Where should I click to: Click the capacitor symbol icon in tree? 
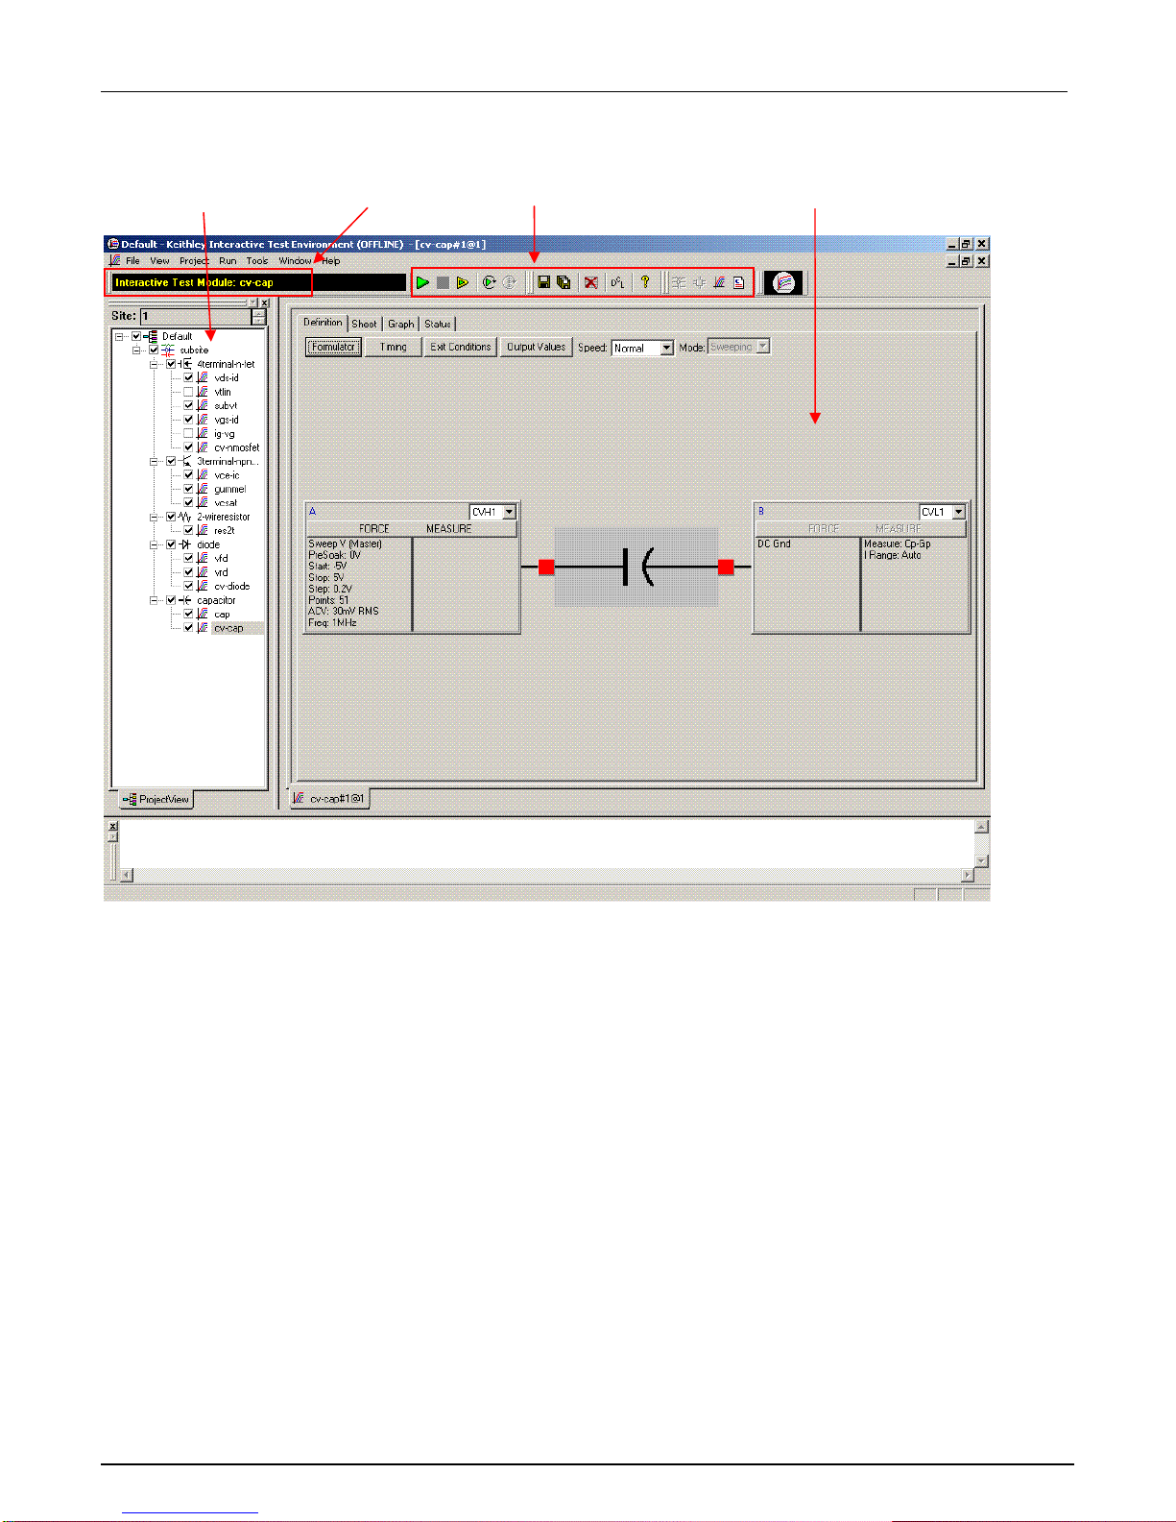click(x=185, y=600)
